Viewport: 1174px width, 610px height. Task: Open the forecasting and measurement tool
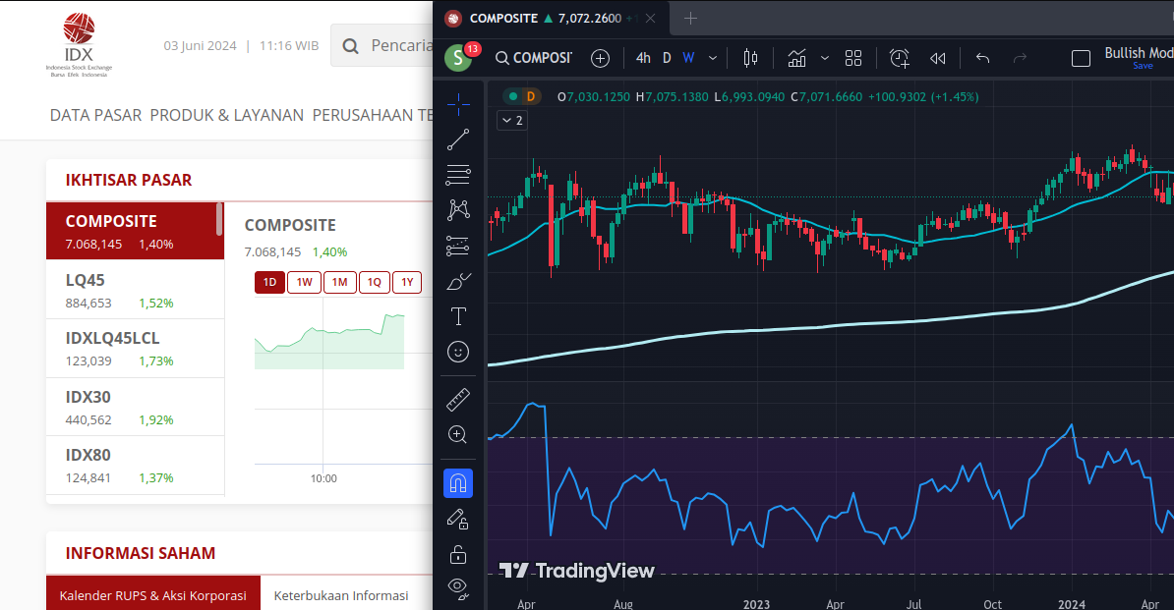(458, 246)
